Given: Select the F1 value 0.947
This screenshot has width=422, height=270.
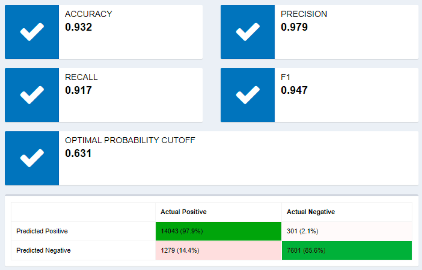Looking at the screenshot, I should 294,90.
